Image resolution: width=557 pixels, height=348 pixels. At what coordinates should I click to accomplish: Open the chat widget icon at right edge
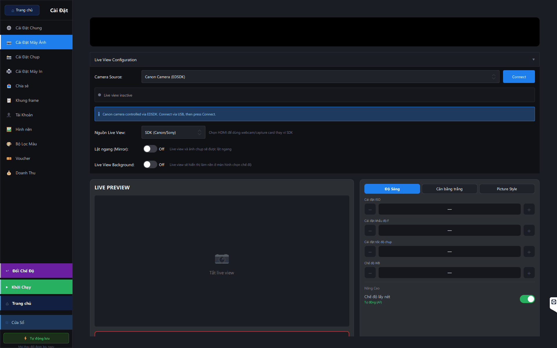coord(554,302)
